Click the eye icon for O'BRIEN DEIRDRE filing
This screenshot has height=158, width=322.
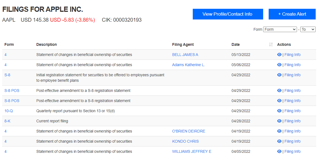point(279,131)
